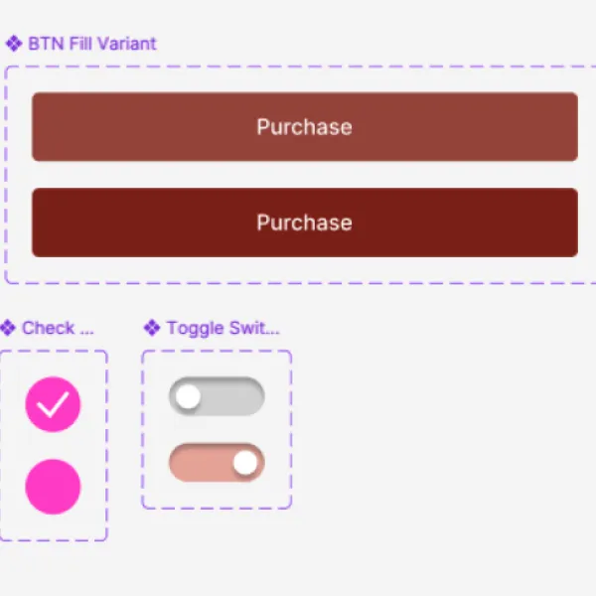Screen dimensions: 596x596
Task: Click the BTN Fill Variant component diamond icon
Action: tap(14, 44)
